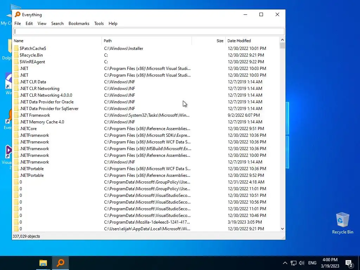Open the notification center icon
This screenshot has width=360, height=270.
[349, 264]
